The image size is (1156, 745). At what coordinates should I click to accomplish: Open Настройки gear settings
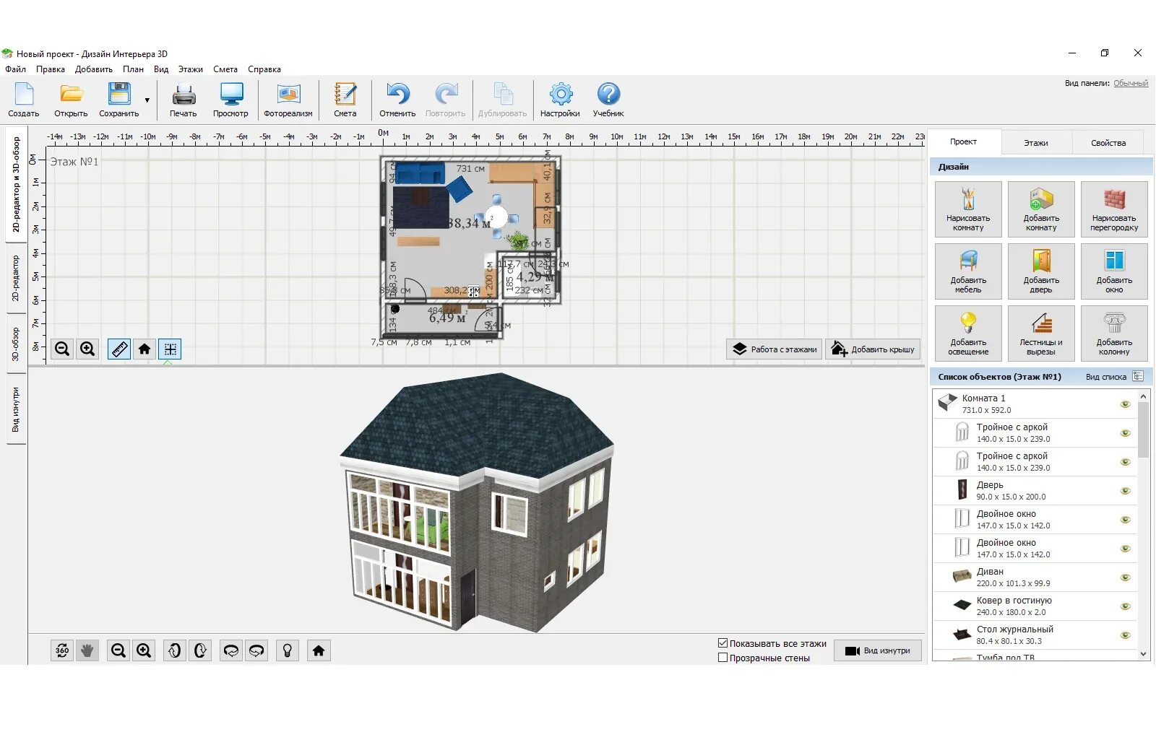coord(560,100)
